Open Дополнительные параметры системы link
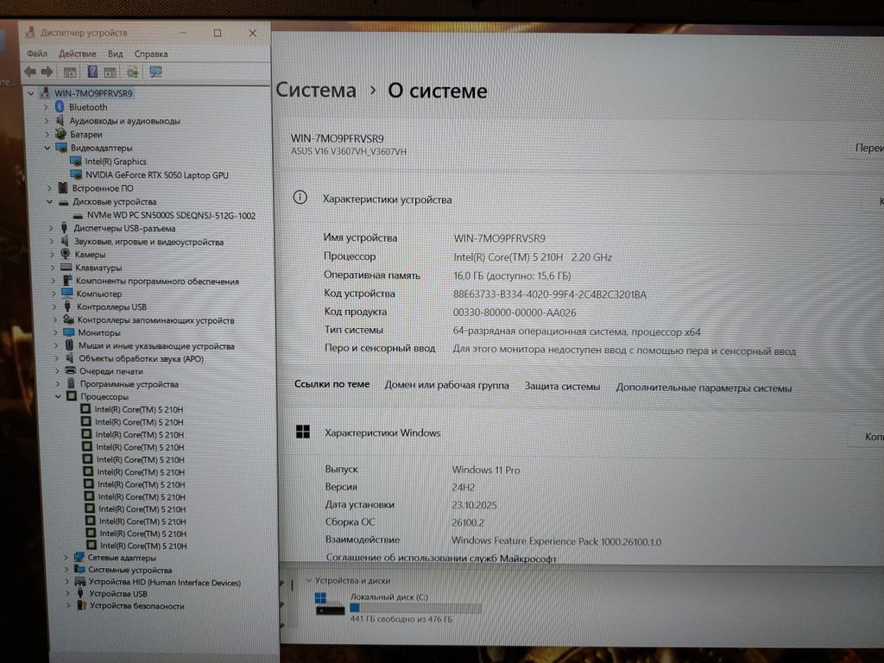This screenshot has height=663, width=884. click(703, 388)
